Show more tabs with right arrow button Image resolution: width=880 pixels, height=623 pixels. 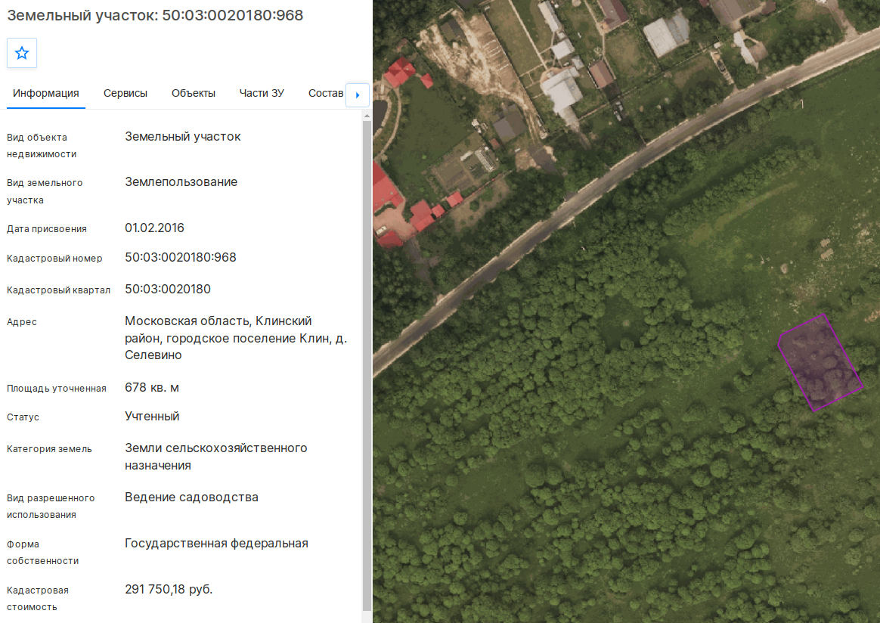coord(358,95)
